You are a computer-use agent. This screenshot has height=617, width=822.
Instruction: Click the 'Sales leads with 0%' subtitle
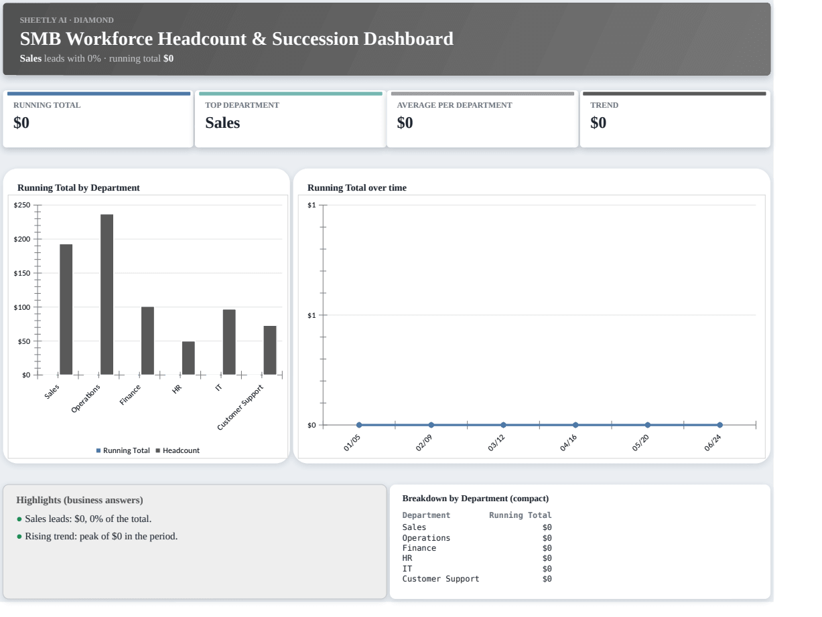coord(96,58)
